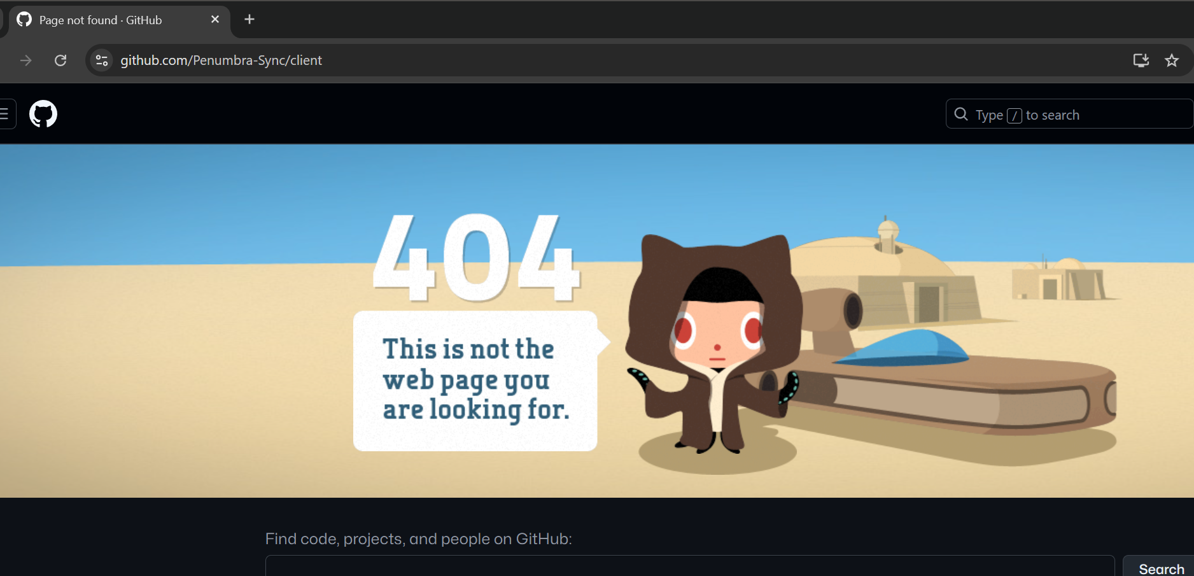
Task: Click the magnifier icon in header search
Action: [x=961, y=114]
